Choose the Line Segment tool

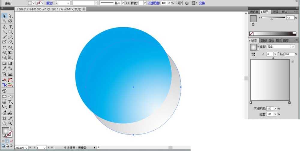(x=4, y=32)
